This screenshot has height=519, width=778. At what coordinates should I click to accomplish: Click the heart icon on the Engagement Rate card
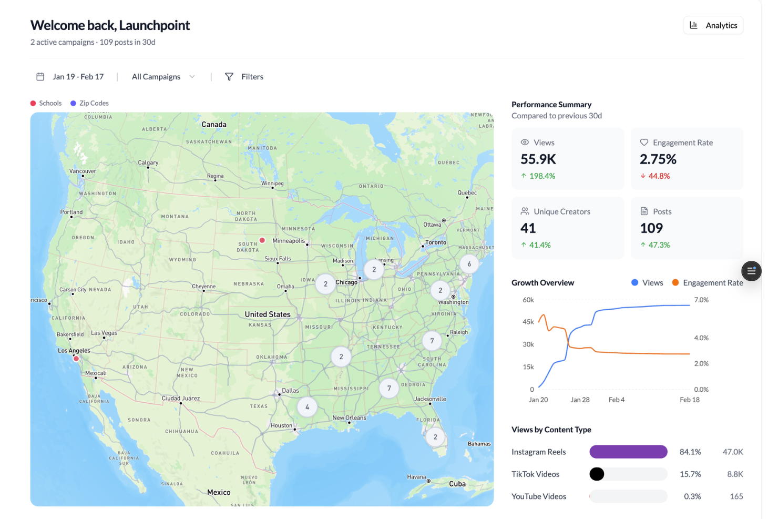click(x=644, y=143)
